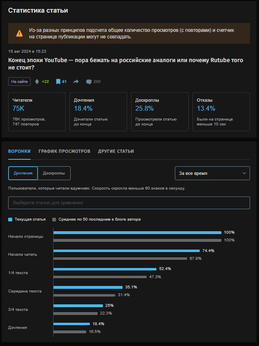Image resolution: width=259 pixels, height=346 pixels.
Task: Select the "Воронки" tab
Action: 19,151
